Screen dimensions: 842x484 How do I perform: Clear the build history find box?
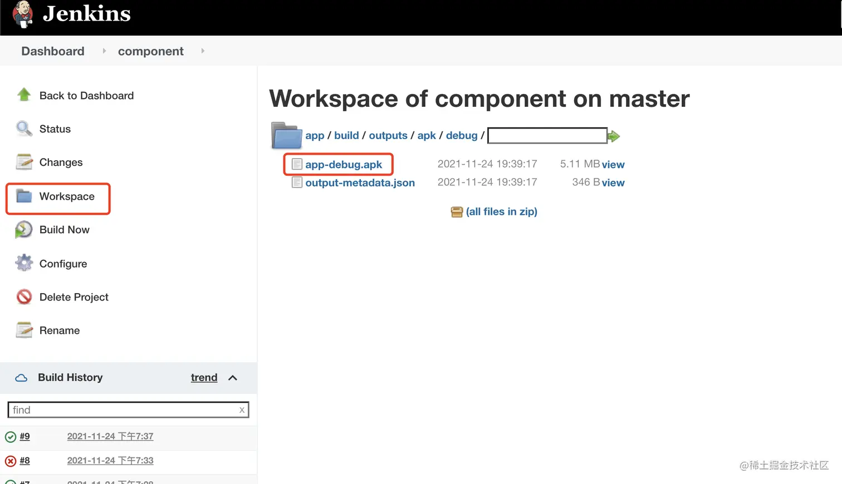point(242,410)
